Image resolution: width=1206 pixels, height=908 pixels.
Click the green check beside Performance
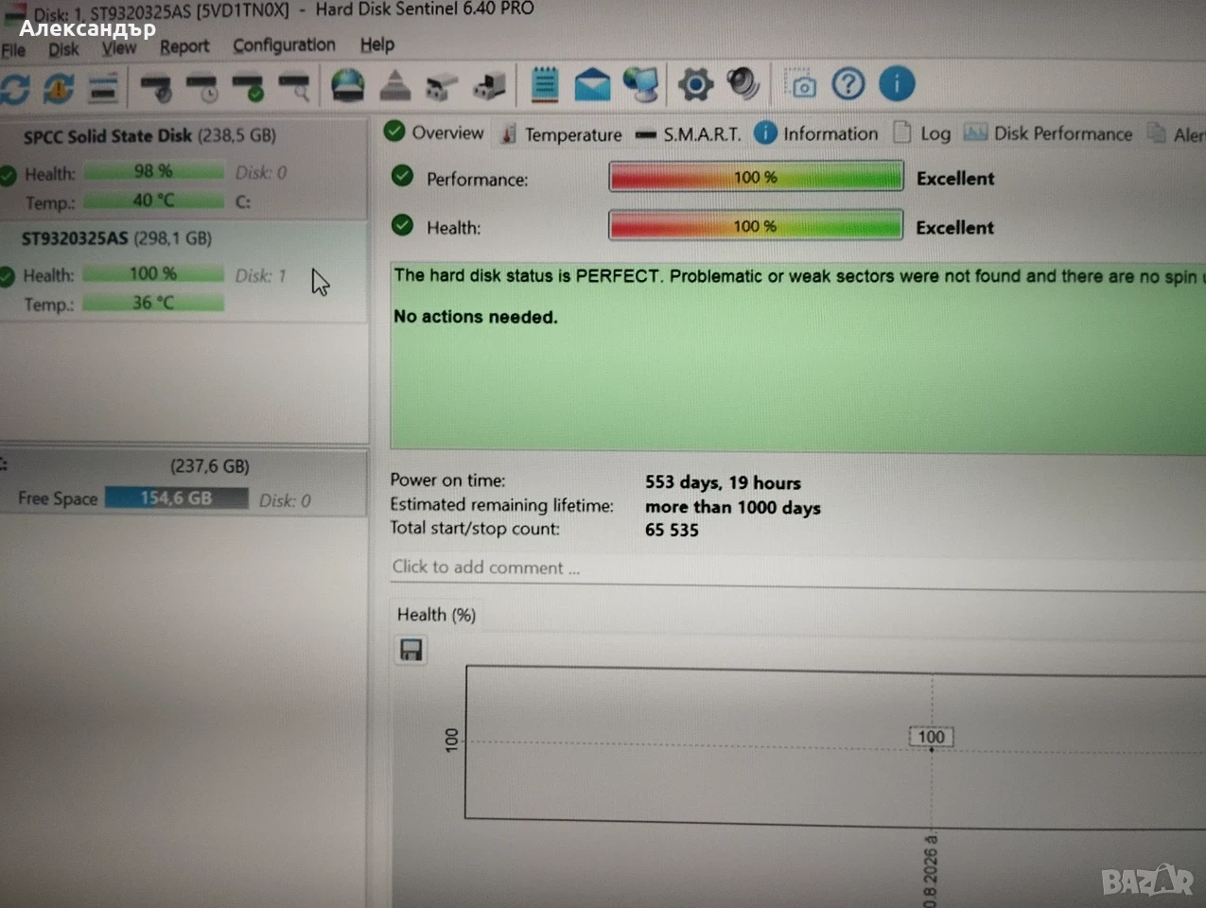[x=402, y=176]
